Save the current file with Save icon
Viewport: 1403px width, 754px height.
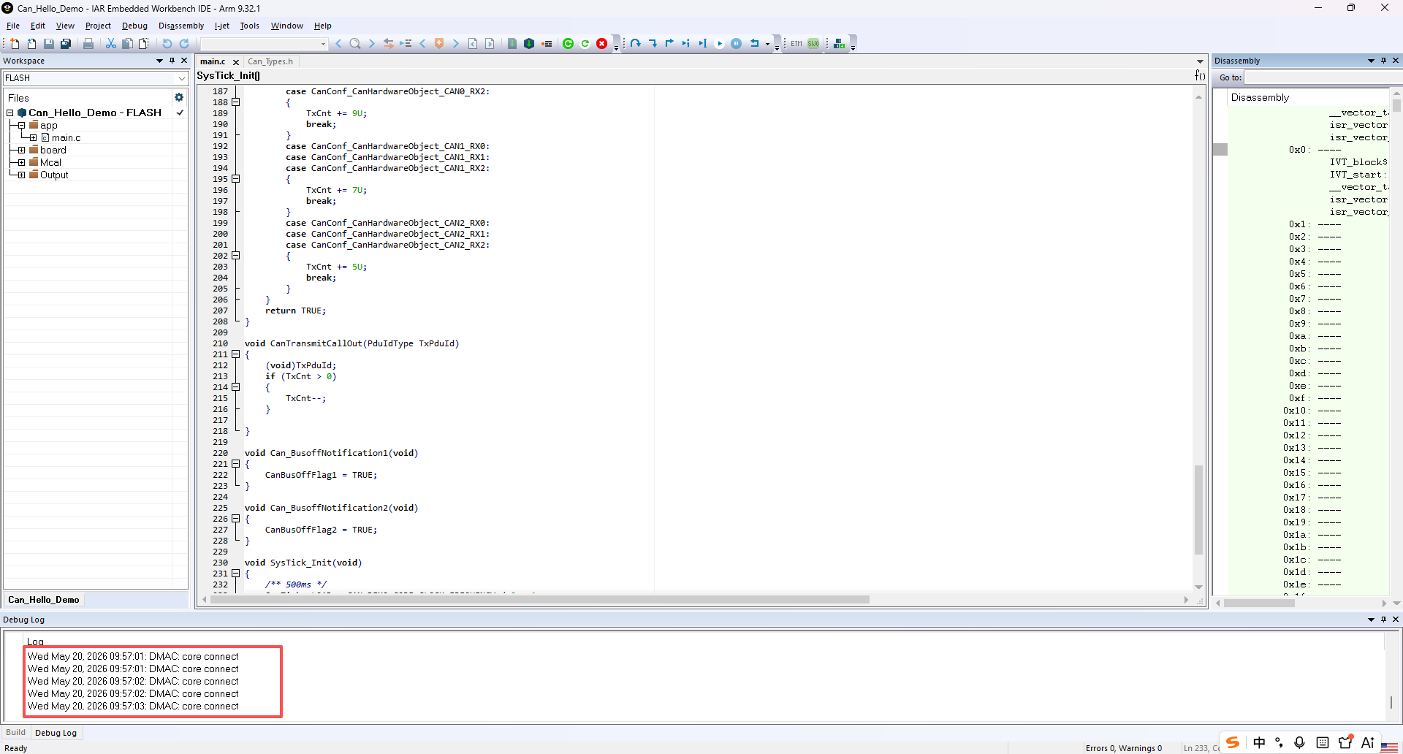coord(48,44)
